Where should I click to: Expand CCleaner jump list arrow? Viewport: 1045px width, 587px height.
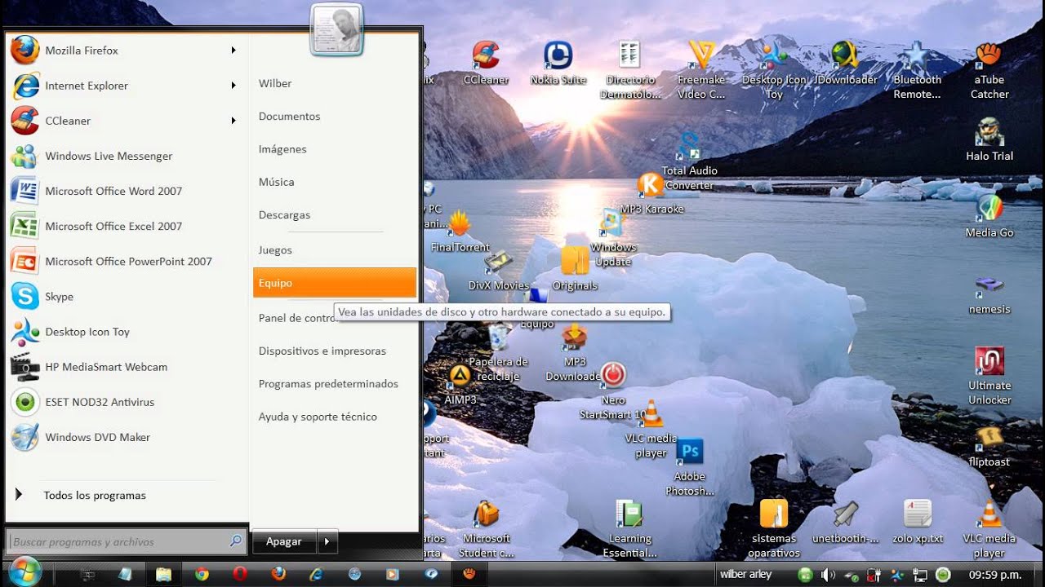(x=233, y=121)
